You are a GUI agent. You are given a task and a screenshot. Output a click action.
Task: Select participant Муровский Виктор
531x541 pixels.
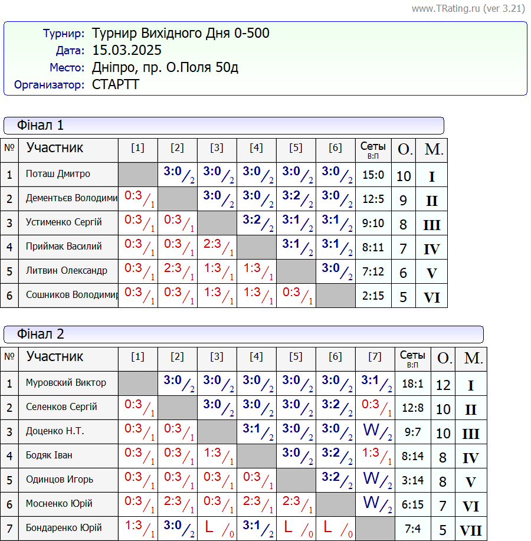pos(66,383)
